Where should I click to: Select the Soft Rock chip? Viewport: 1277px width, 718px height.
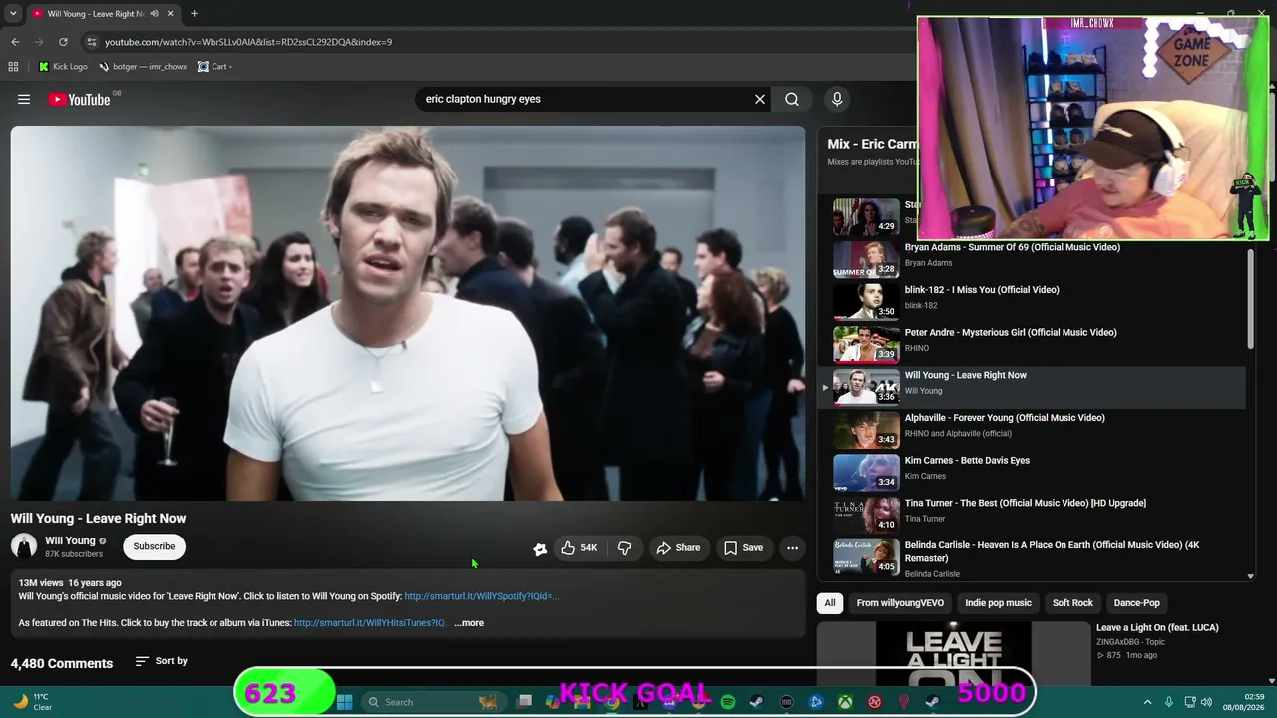[x=1072, y=603]
